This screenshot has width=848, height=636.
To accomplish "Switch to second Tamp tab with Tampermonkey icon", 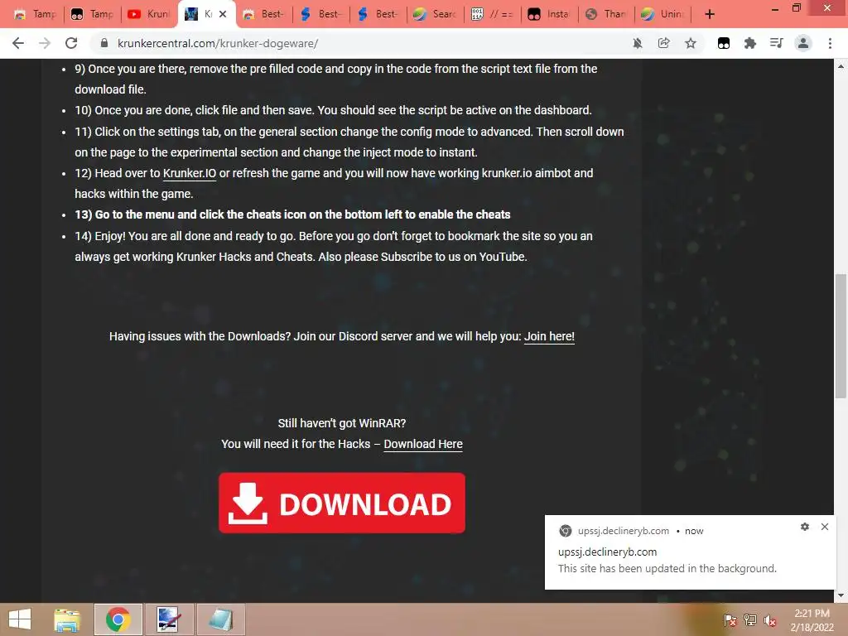I will [92, 14].
